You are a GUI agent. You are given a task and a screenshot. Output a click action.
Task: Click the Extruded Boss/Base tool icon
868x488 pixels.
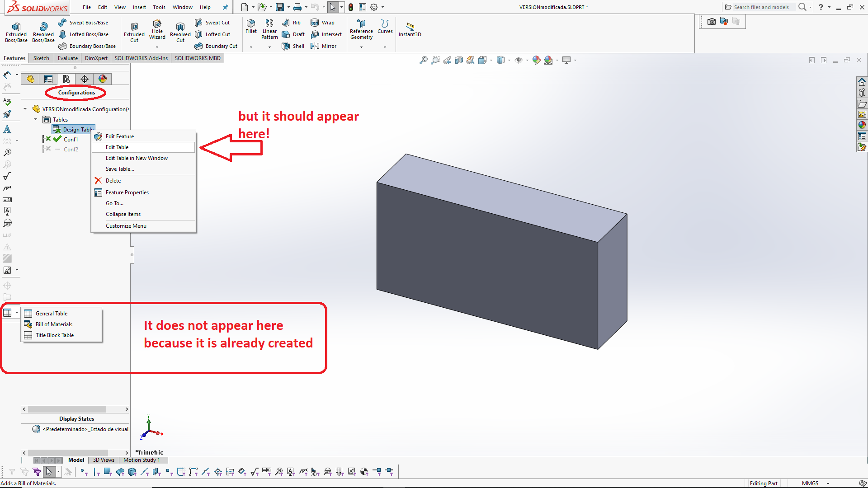16,27
